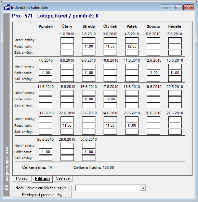Click Počet hodin field for 6.6.2010

click(175, 46)
